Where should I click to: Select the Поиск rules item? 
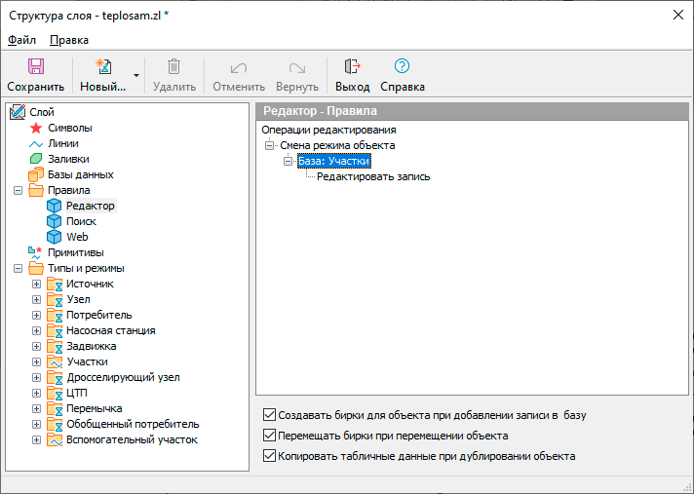81,221
